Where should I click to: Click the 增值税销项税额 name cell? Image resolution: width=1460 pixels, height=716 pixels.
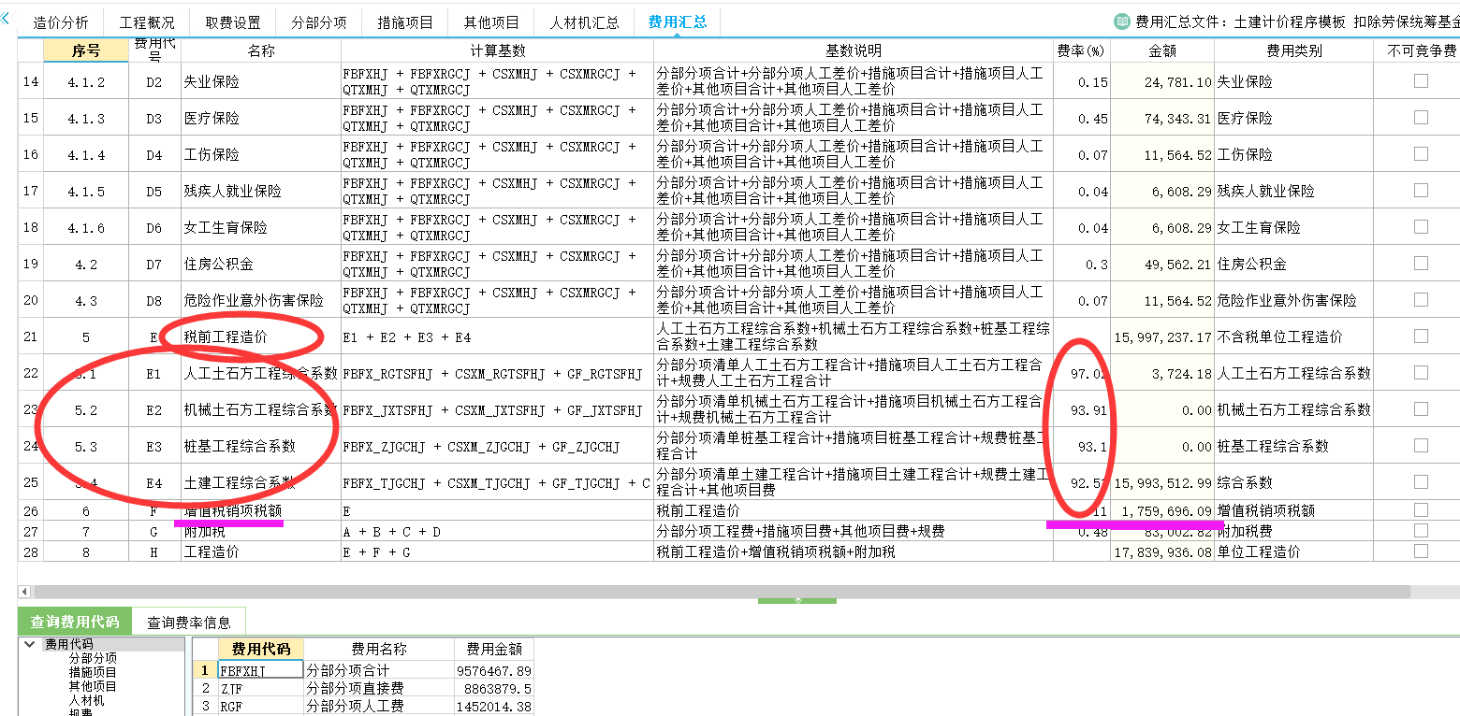click(x=261, y=510)
